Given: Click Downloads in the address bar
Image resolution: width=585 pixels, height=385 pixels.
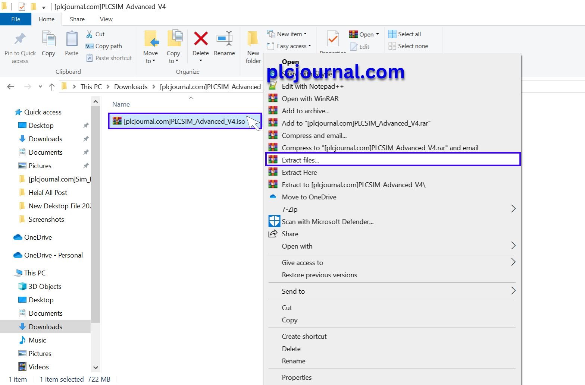Looking at the screenshot, I should 131,86.
